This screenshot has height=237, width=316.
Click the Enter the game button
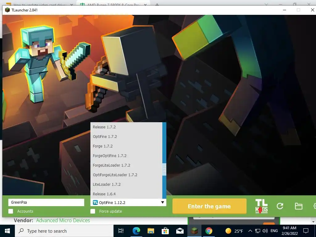(x=210, y=206)
